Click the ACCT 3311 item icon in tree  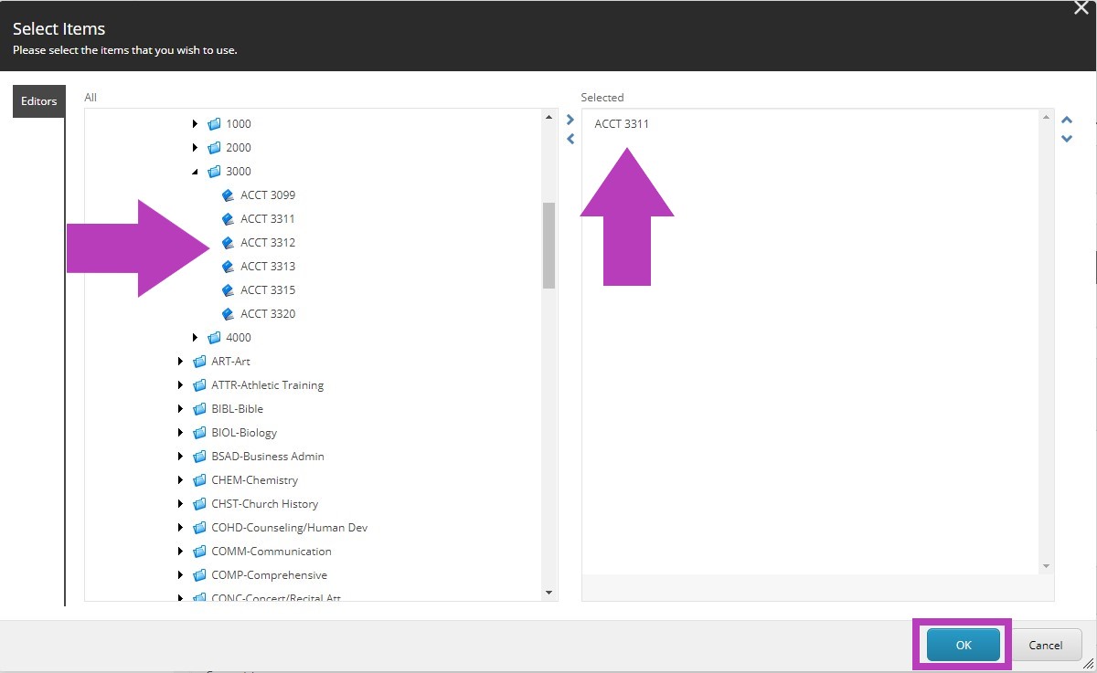[x=229, y=218]
